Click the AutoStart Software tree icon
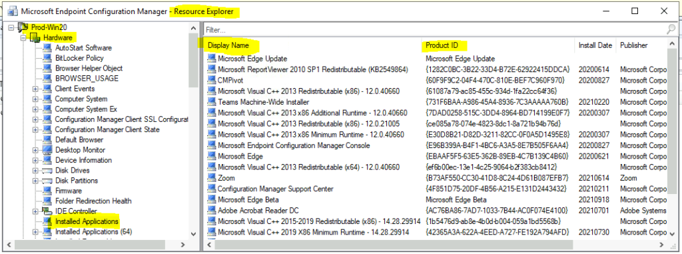This screenshot has height=254, width=682. coord(47,48)
